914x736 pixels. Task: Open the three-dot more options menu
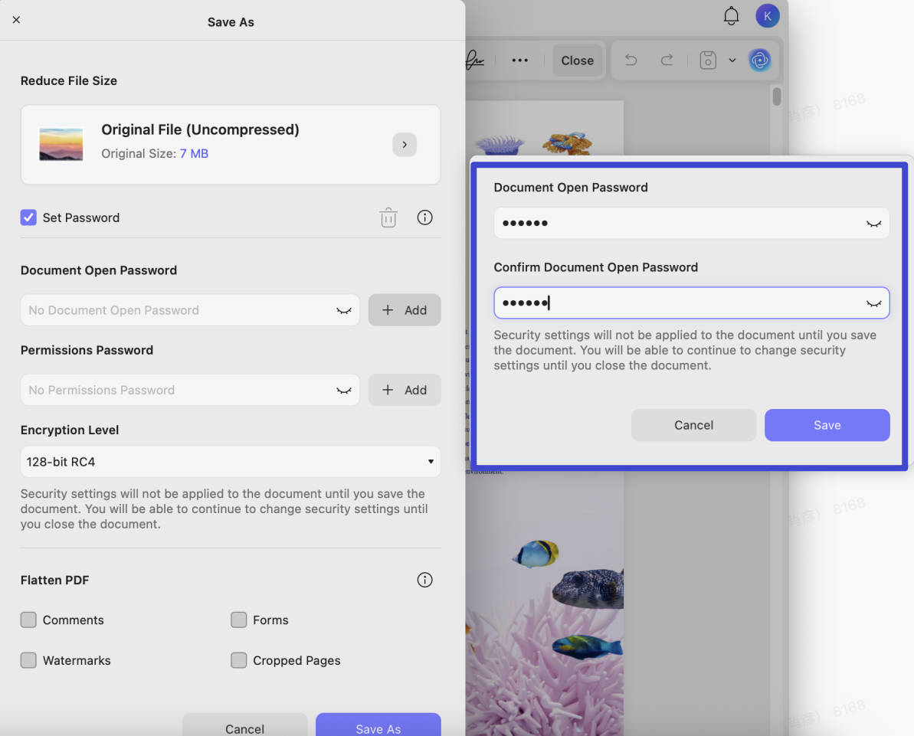coord(519,60)
